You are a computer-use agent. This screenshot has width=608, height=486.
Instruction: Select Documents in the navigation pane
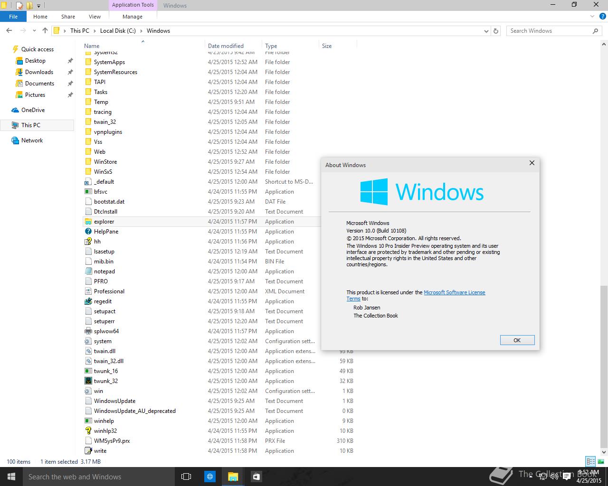coord(39,84)
